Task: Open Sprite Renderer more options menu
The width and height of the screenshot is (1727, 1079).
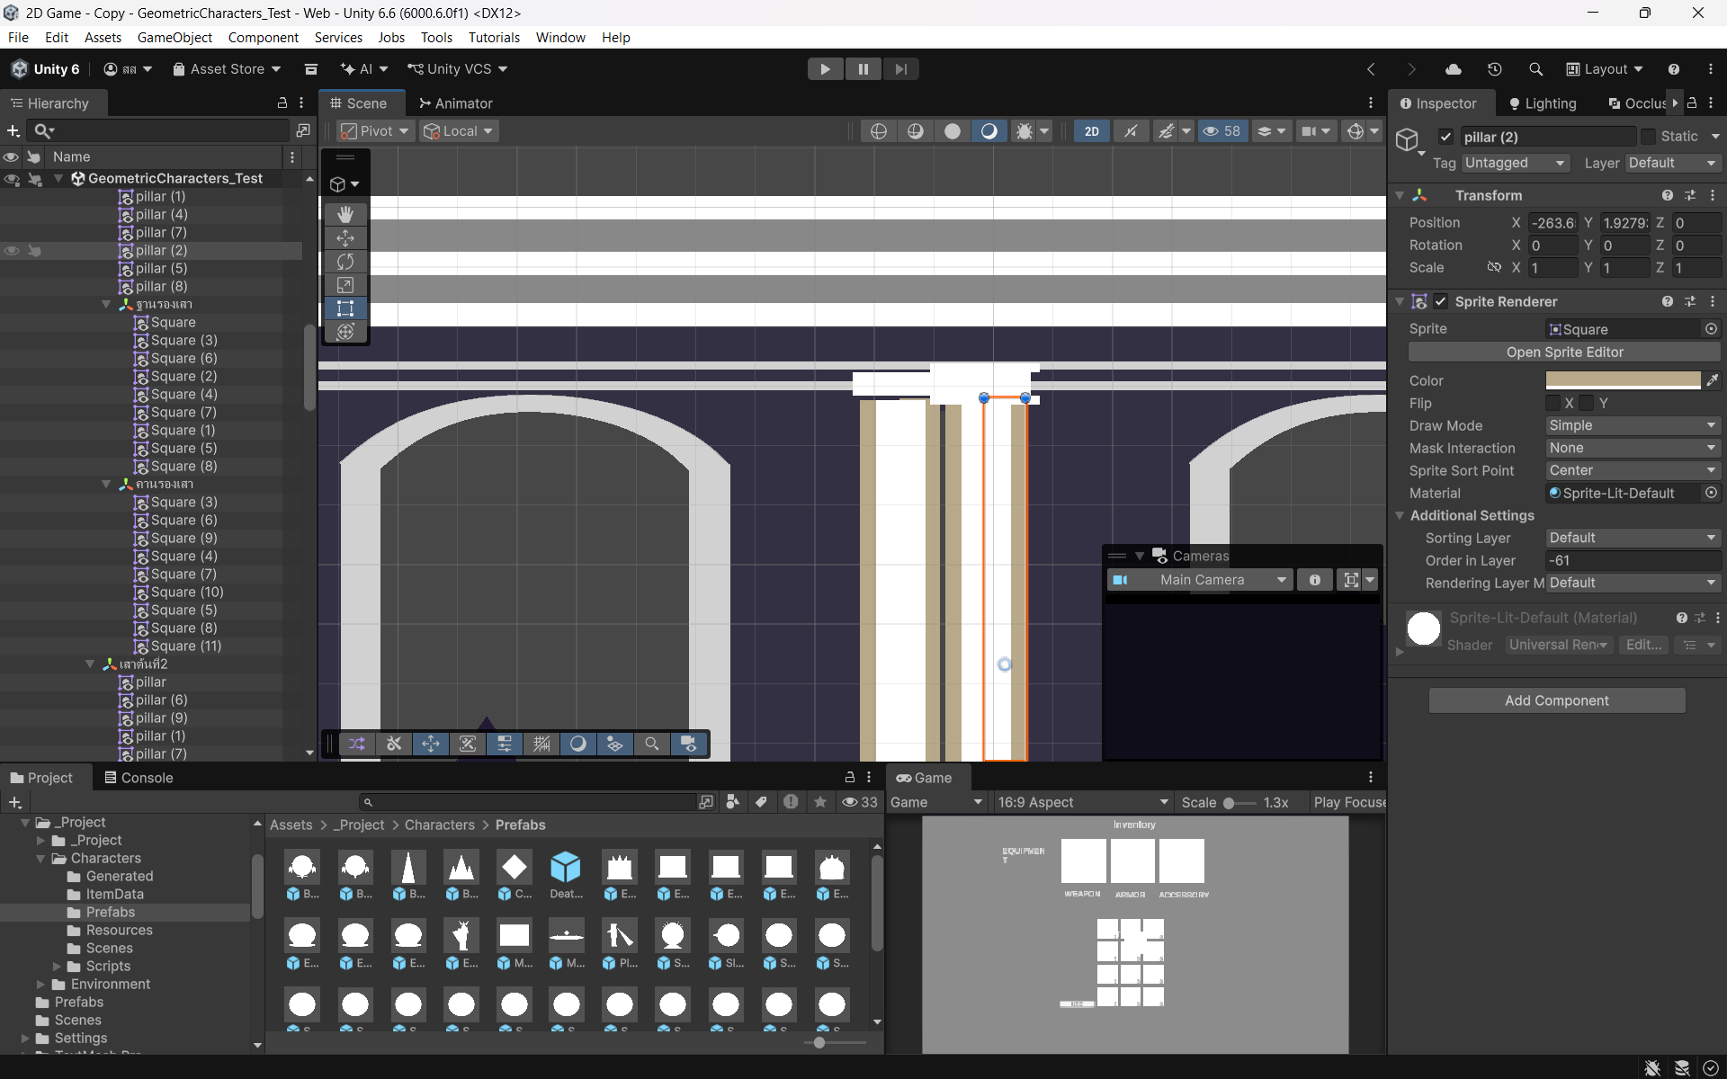Action: [x=1713, y=301]
